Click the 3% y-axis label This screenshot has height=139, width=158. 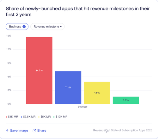(x=9, y=90)
